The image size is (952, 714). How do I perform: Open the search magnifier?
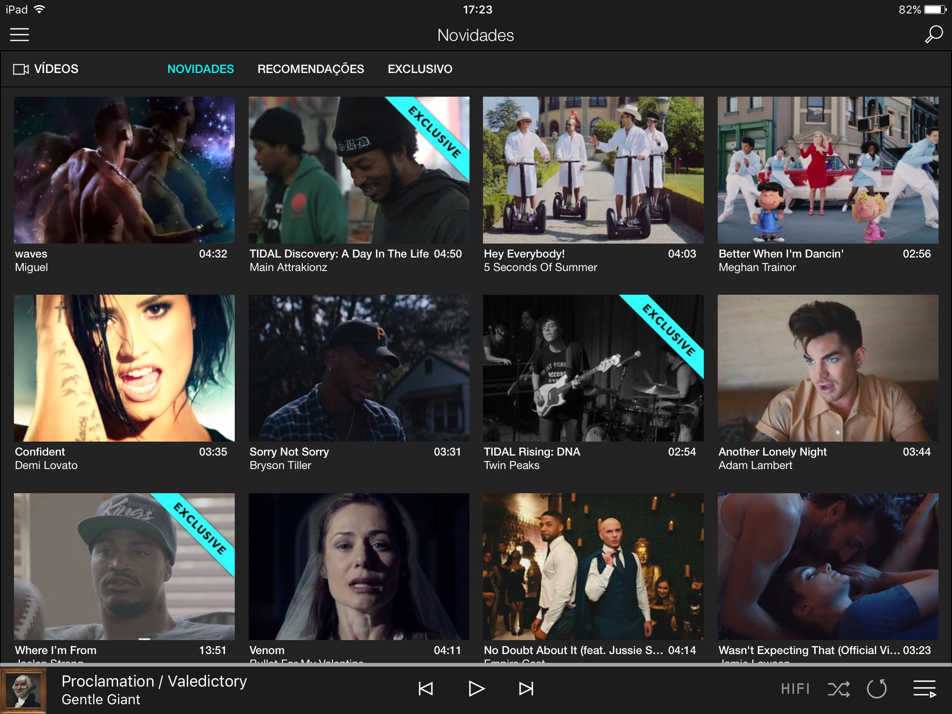(x=933, y=34)
